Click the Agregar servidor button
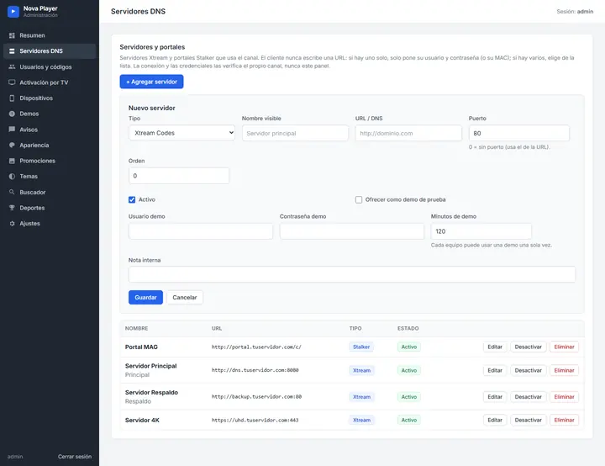The image size is (605, 466). point(151,82)
